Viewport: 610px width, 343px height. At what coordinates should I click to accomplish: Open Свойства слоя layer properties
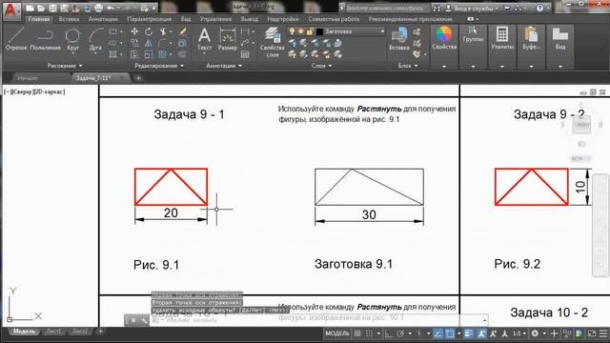273,42
